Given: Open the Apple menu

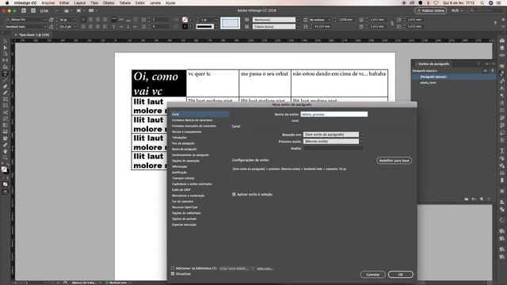Looking at the screenshot, I should (x=7, y=3).
